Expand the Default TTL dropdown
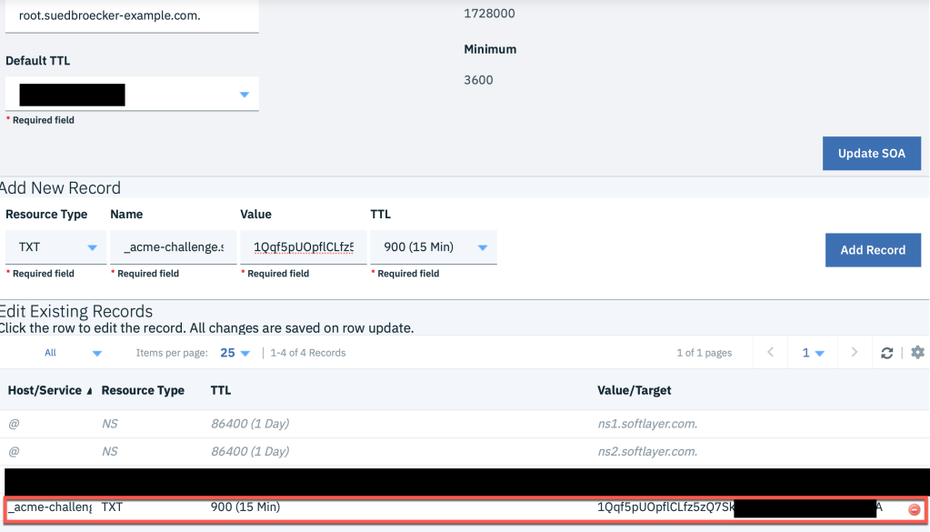Image resolution: width=930 pixels, height=532 pixels. click(x=244, y=95)
